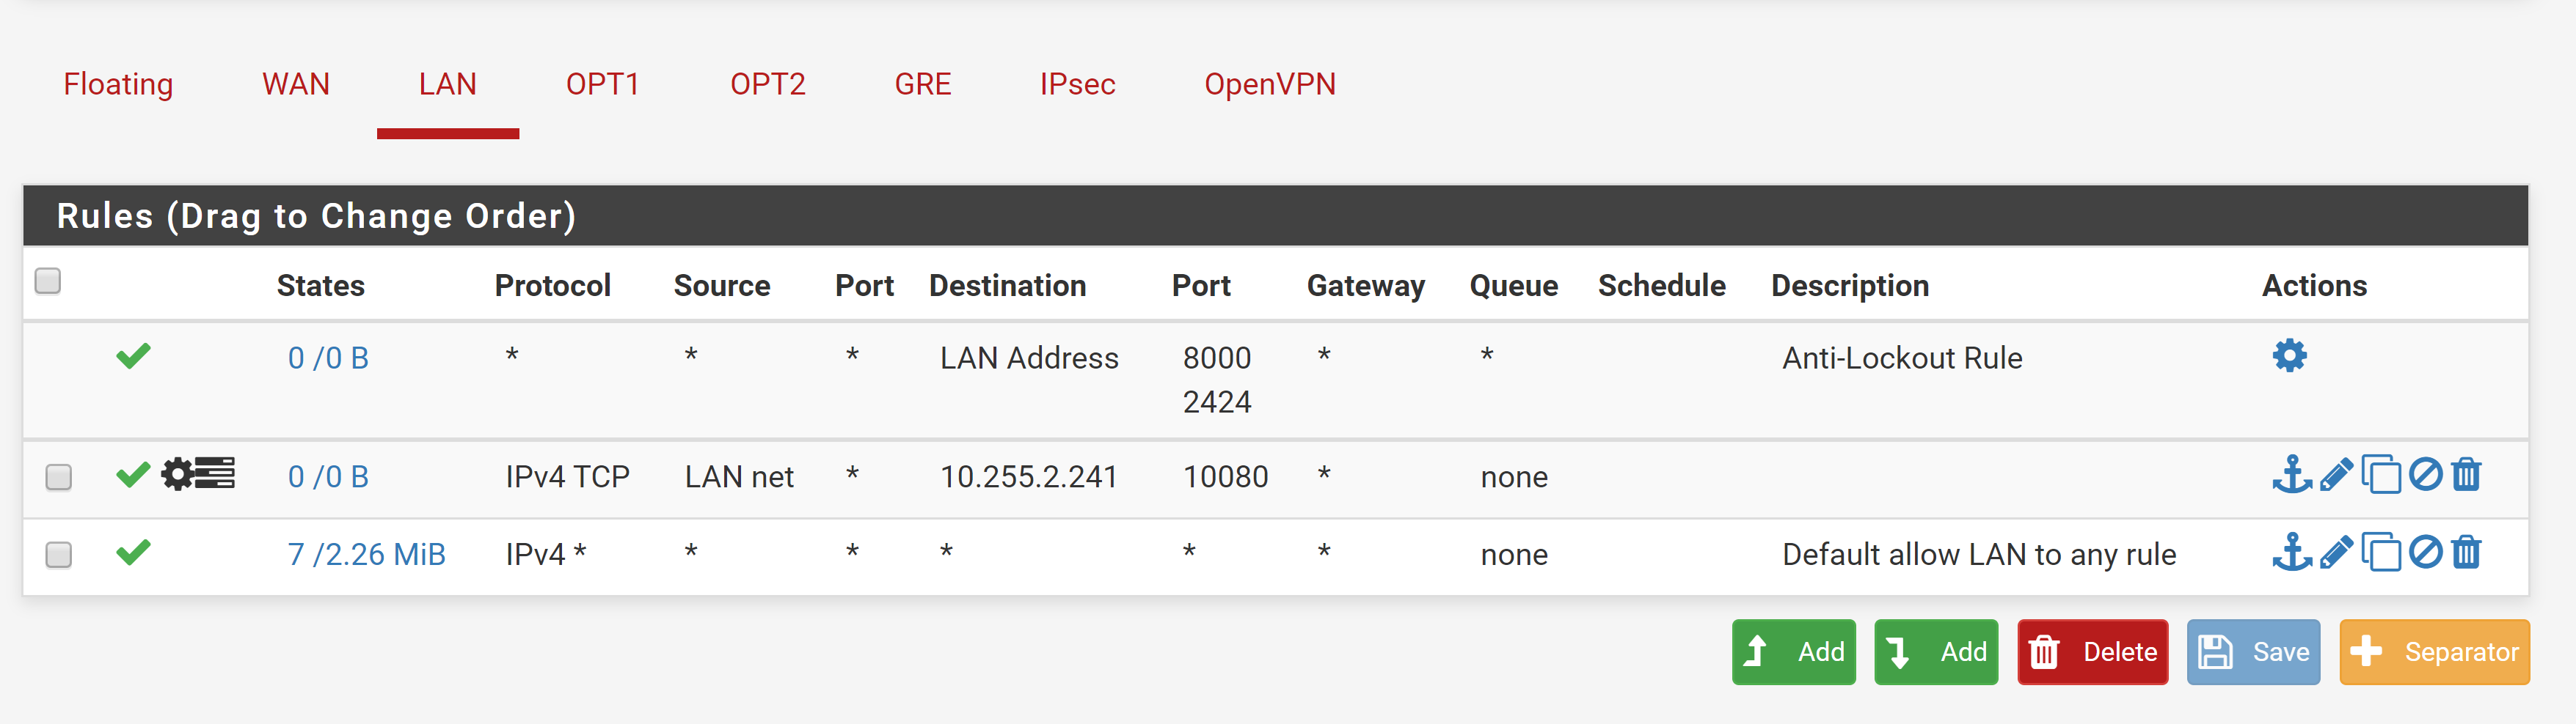Disable the Default allow LAN rule
This screenshot has height=724, width=2576.
tap(2425, 553)
